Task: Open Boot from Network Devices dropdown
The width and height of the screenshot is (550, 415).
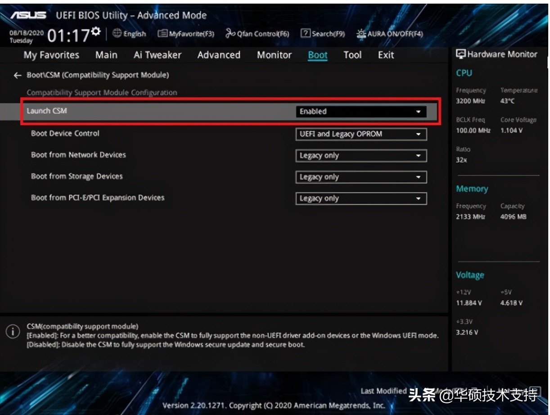Action: 361,156
